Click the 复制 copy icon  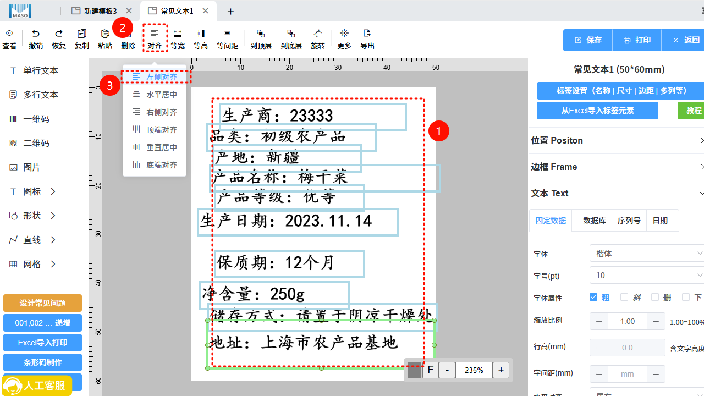point(82,34)
